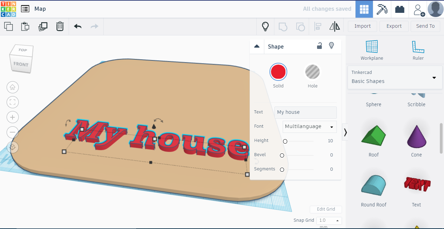
Task: Switch to Bricks mode
Action: (400, 9)
